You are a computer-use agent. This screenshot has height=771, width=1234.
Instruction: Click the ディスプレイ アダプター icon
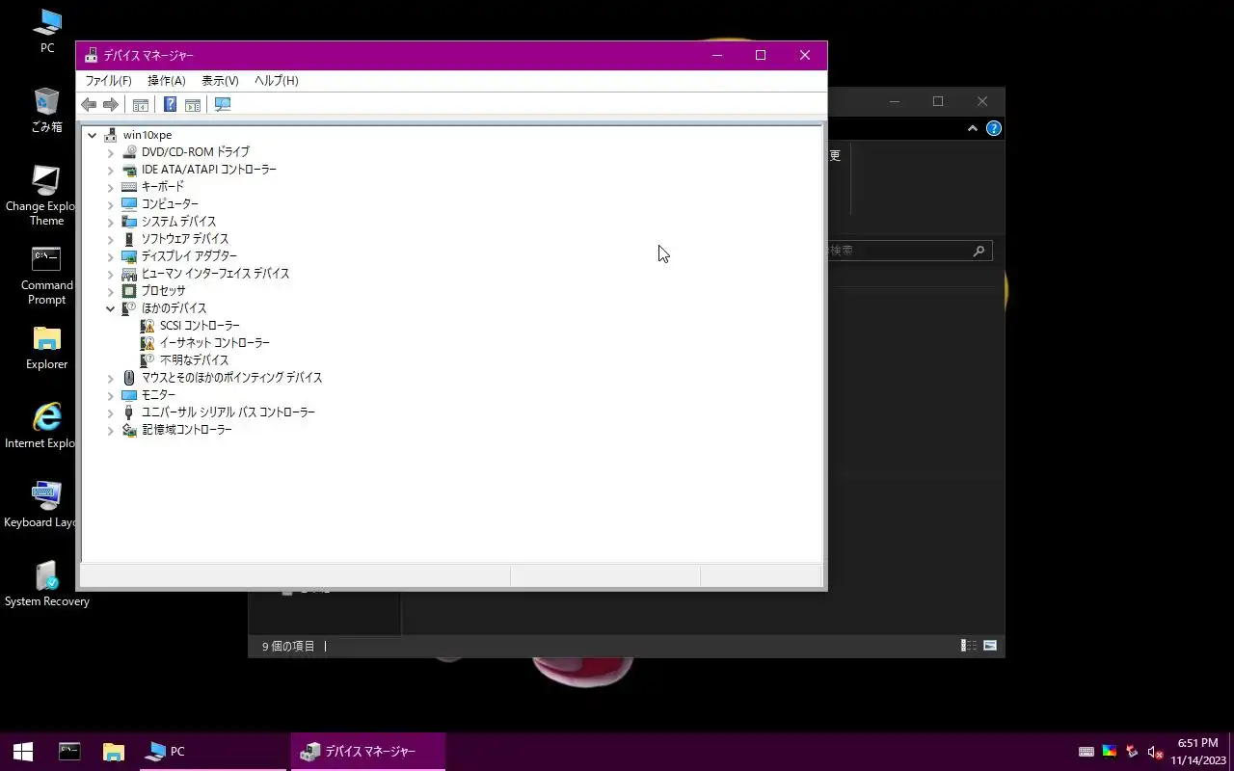(129, 256)
